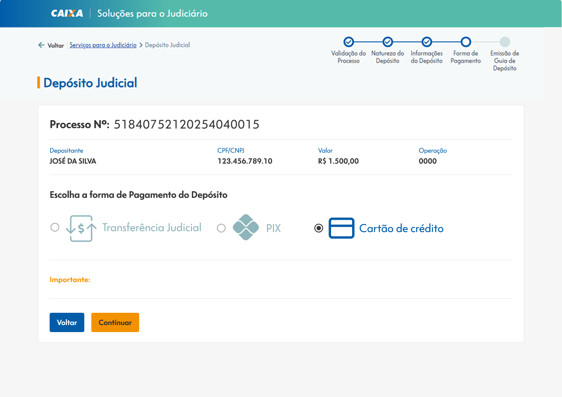The width and height of the screenshot is (562, 397).
Task: Click the Forma de Pagamento step label
Action: (466, 57)
